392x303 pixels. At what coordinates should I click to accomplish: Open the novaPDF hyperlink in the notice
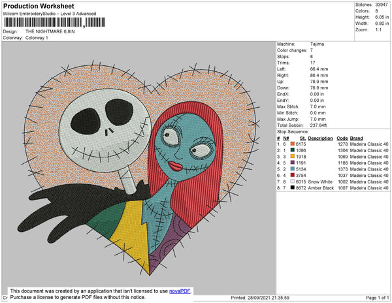(180, 291)
